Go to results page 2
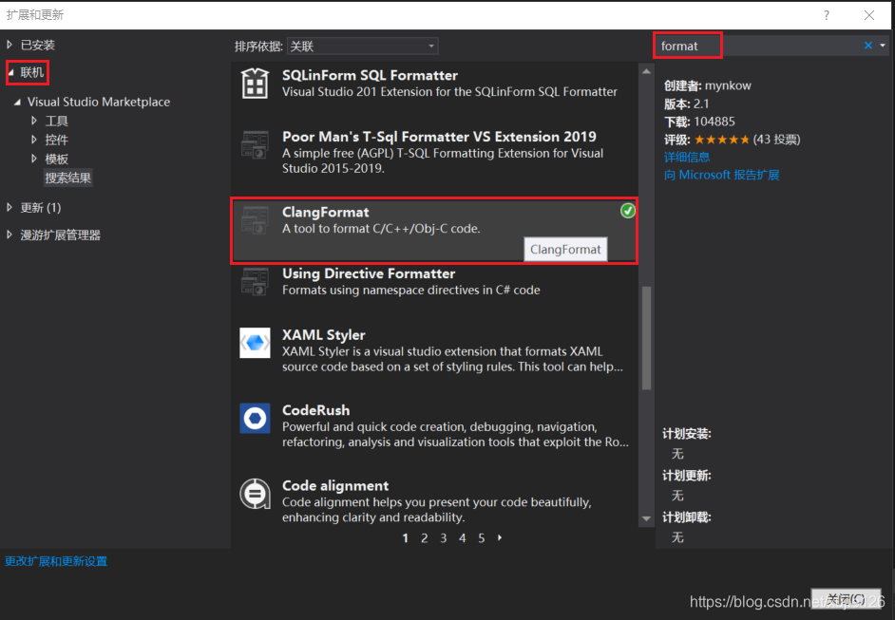This screenshot has height=620, width=895. (424, 537)
